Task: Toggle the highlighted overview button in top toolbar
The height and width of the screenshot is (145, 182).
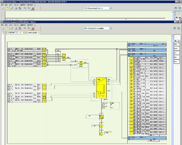Action: (x=33, y=8)
